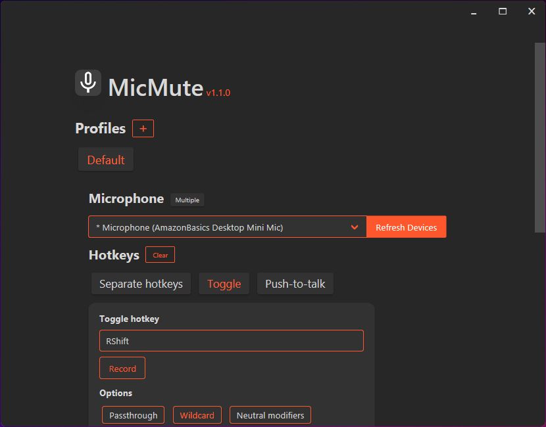Screen dimensions: 546x427
Task: Record a new toggle hotkey
Action: [122, 368]
